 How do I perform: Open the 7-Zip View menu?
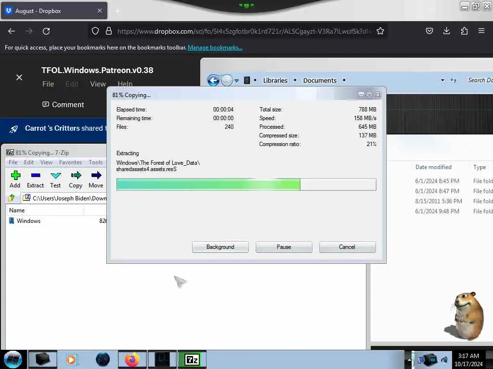pyautogui.click(x=46, y=162)
